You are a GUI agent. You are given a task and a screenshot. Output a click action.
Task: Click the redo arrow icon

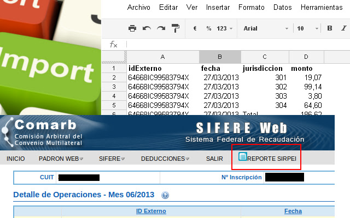161,28
